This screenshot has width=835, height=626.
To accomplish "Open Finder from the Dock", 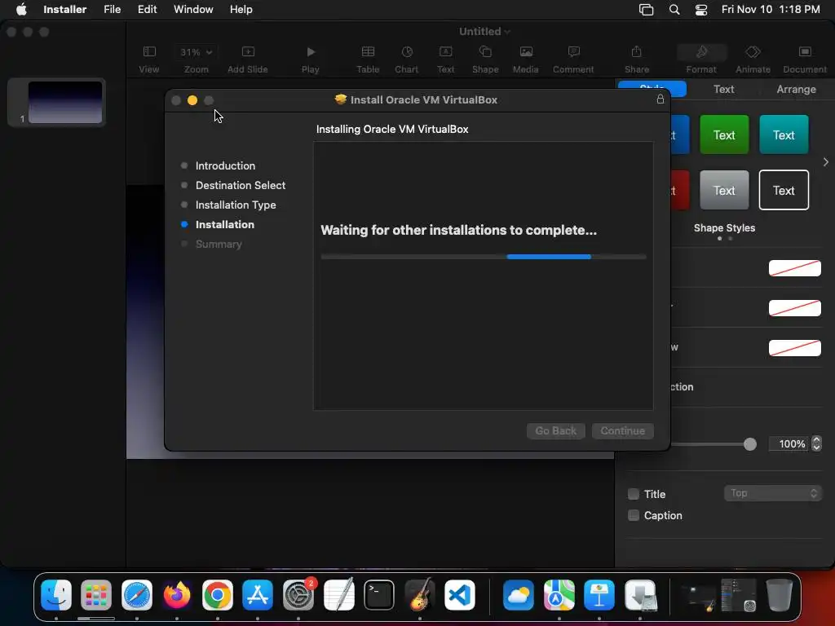I will point(56,595).
